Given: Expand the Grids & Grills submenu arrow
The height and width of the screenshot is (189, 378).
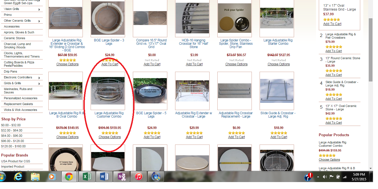Looking at the screenshot, I should [x=39, y=84].
